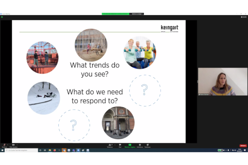Start recording with Aufzeichnen icon
The width and height of the screenshot is (248, 165).
click(140, 145)
